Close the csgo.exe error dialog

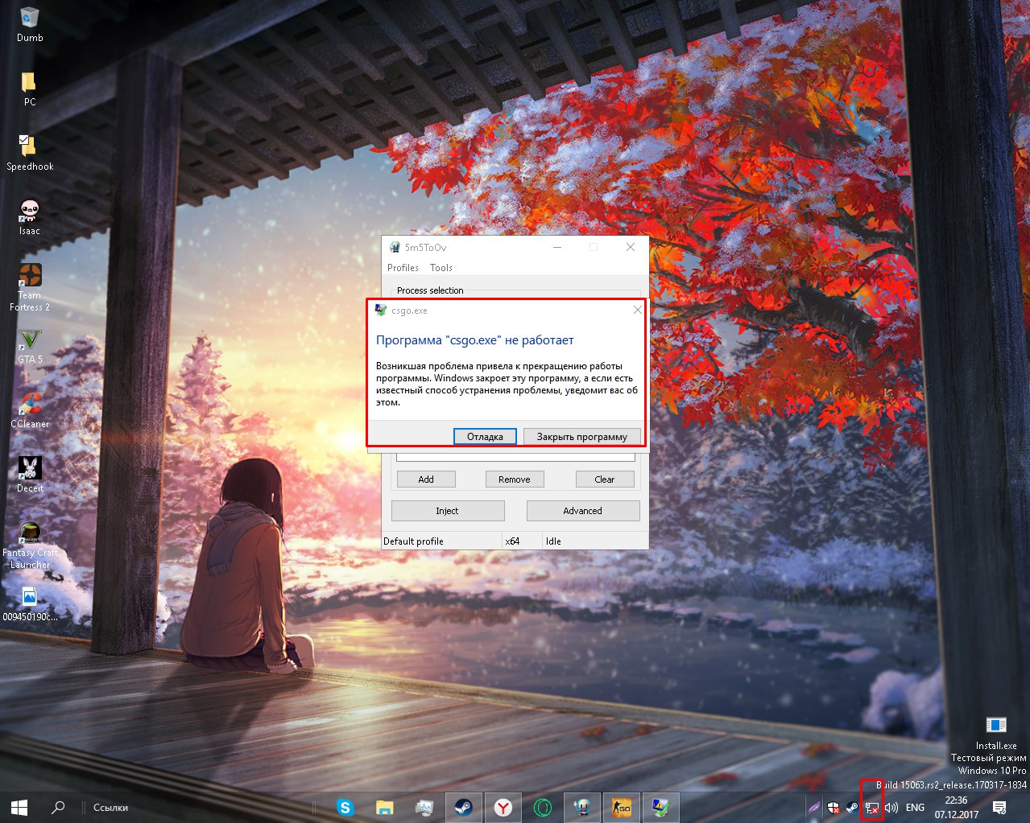pyautogui.click(x=637, y=310)
